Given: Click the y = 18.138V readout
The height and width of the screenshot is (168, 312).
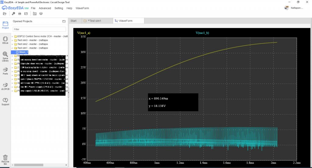Looking at the screenshot, I should click(157, 106).
